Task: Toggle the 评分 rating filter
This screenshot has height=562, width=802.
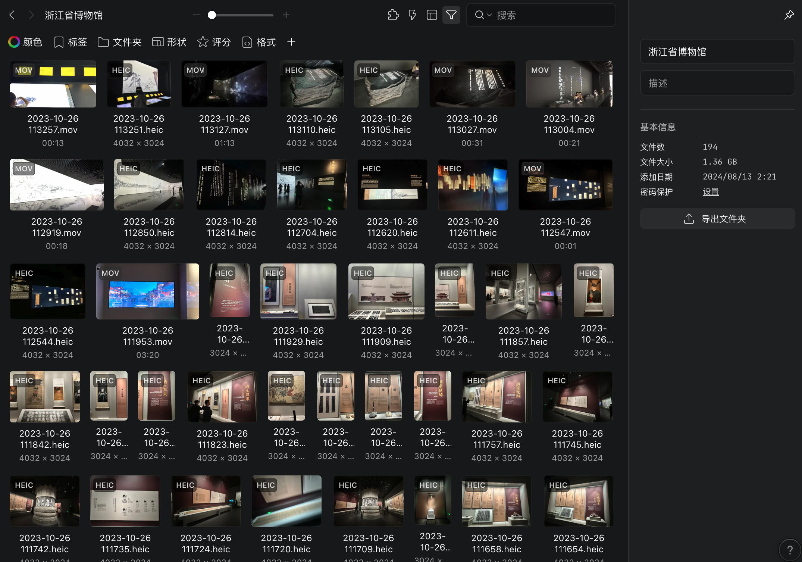Action: pyautogui.click(x=213, y=42)
